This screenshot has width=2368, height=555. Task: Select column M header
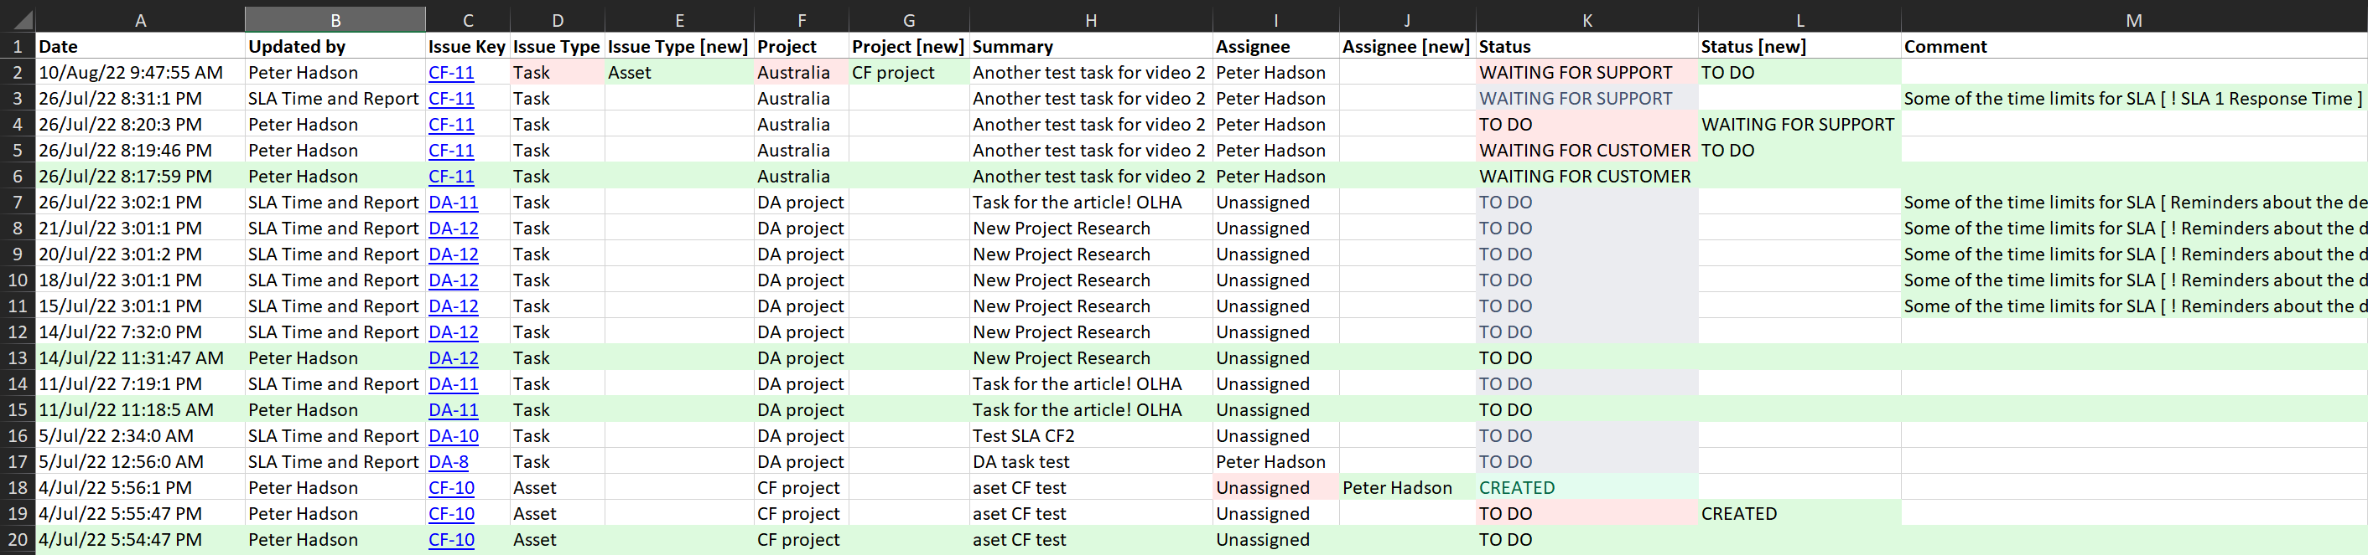[2132, 19]
